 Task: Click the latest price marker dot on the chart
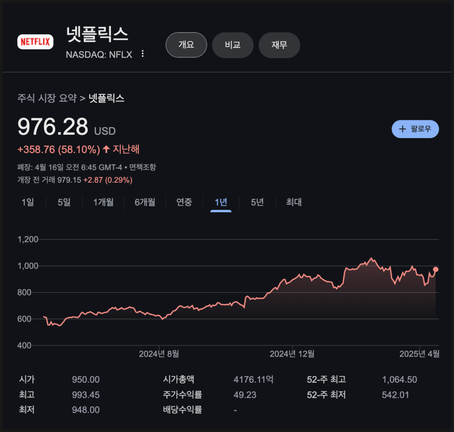(x=435, y=270)
